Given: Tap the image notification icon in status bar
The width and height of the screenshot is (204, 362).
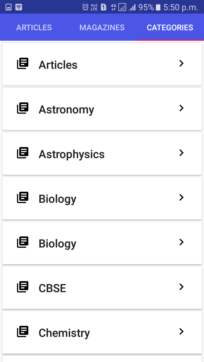Looking at the screenshot, I should 8,7.
